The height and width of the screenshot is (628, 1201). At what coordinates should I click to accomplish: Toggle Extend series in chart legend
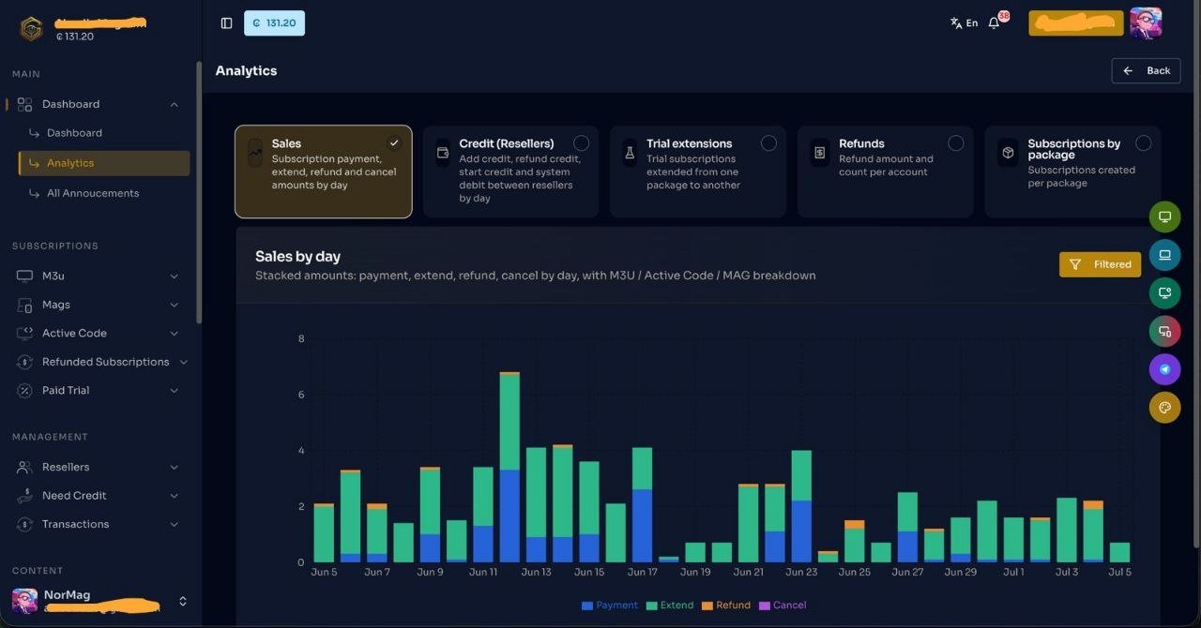670,606
